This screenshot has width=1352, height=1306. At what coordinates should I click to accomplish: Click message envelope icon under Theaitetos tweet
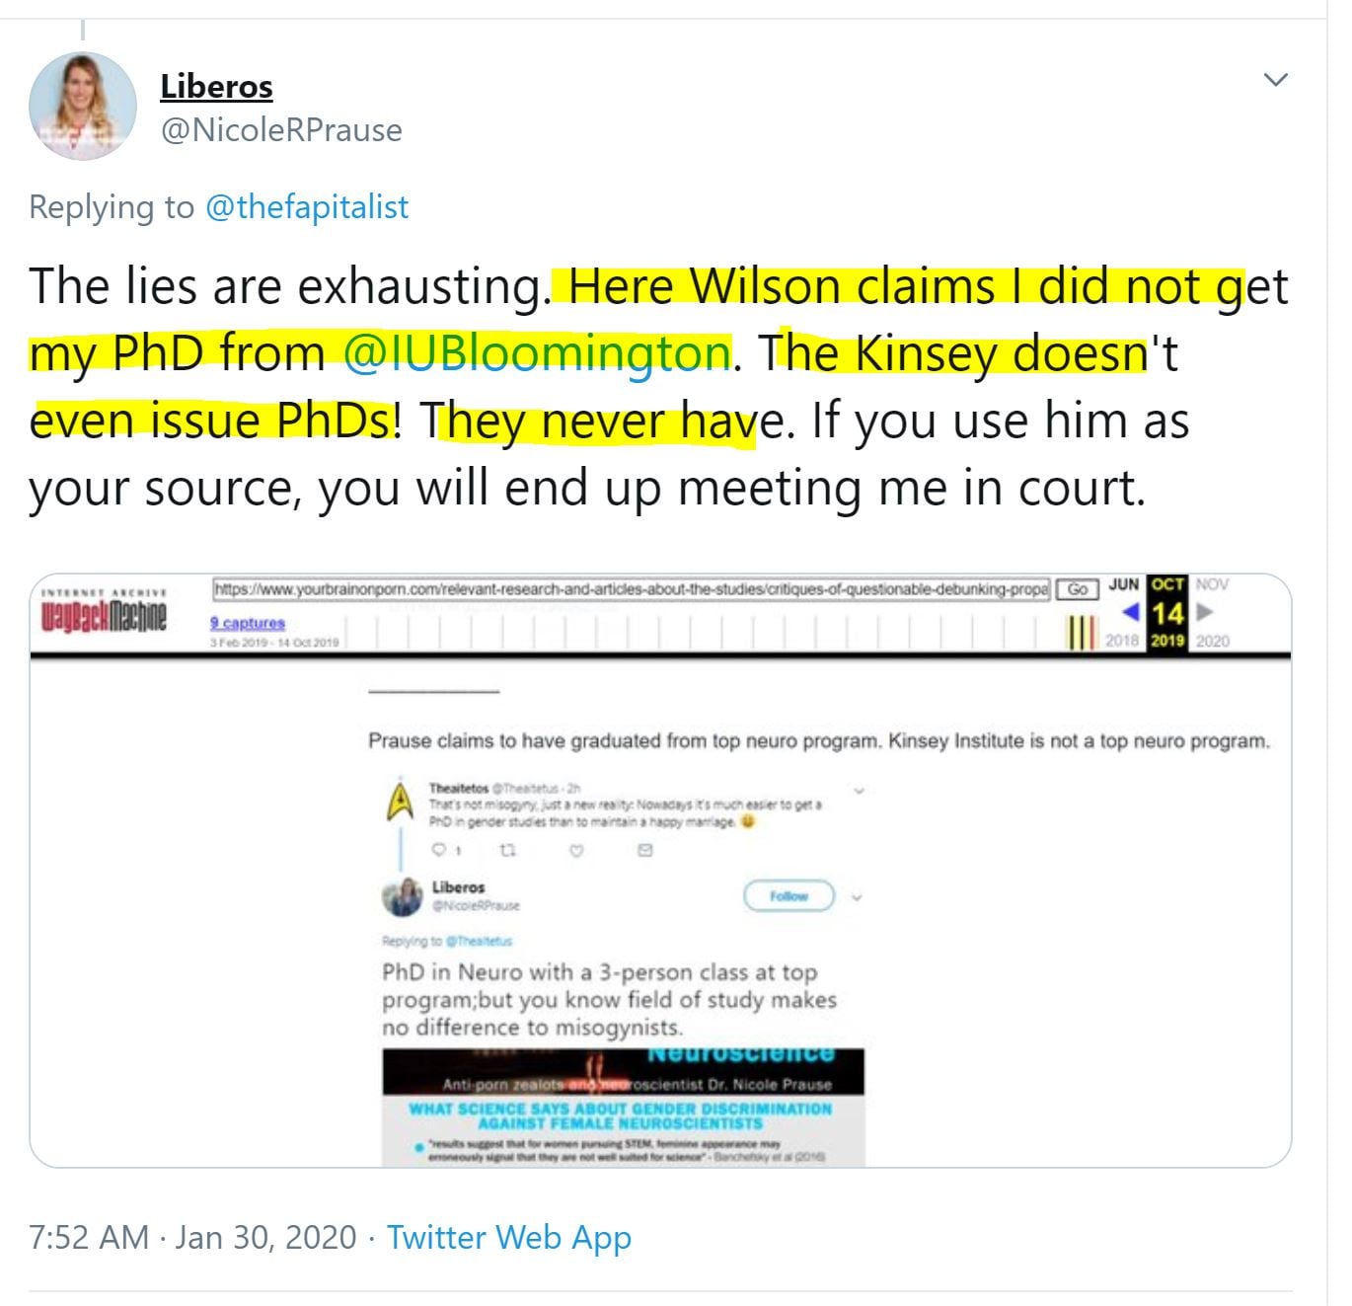pyautogui.click(x=645, y=850)
